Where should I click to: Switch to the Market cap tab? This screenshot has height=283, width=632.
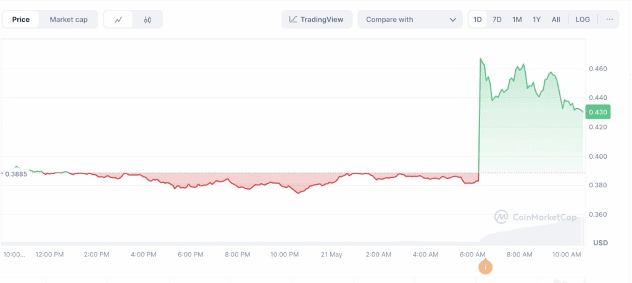69,19
